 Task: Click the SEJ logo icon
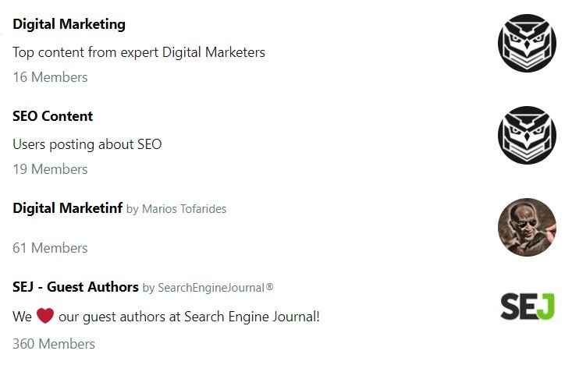(x=527, y=307)
